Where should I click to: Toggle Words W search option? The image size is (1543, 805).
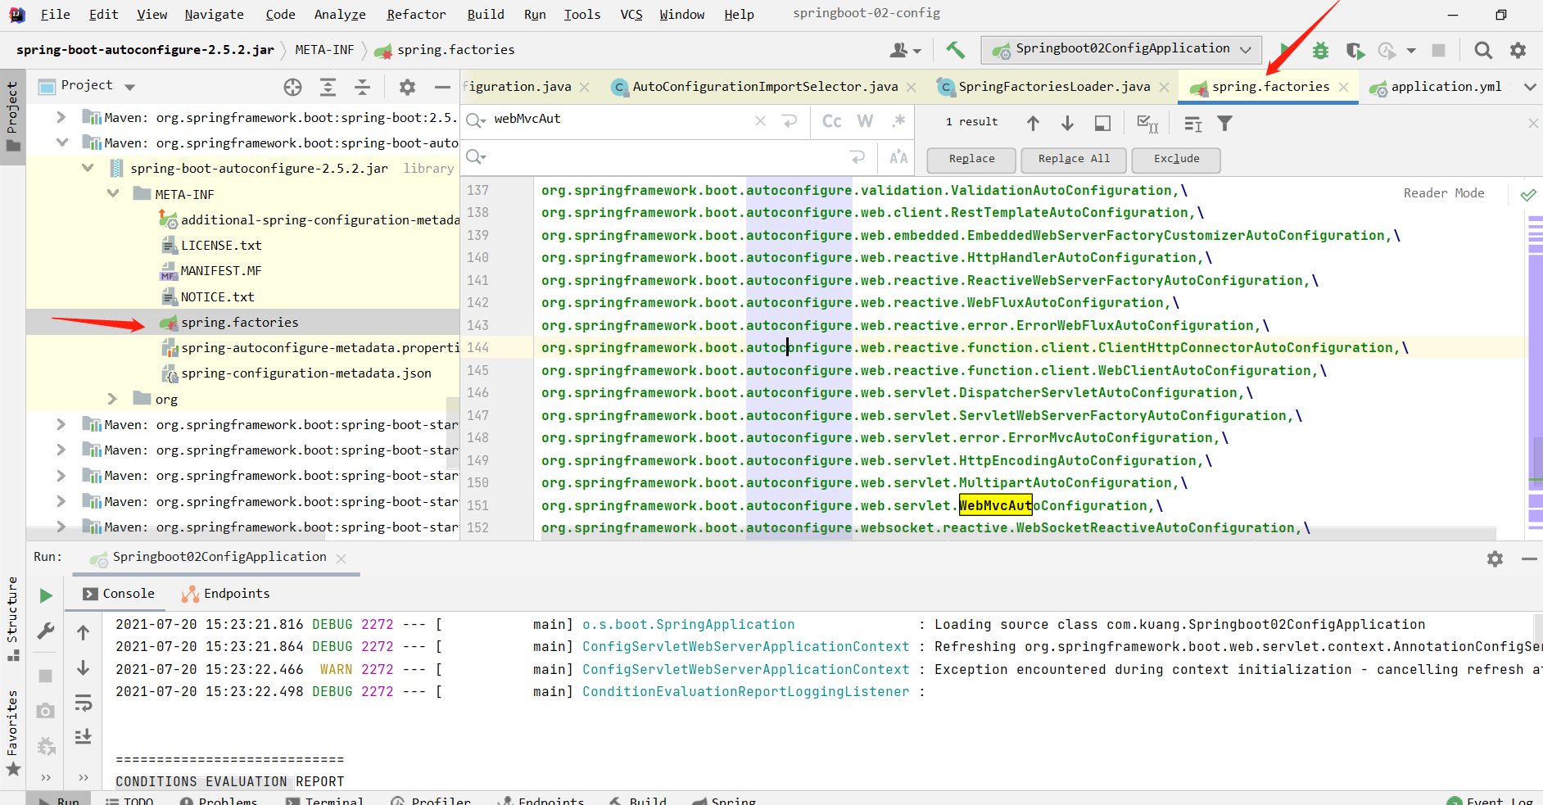(x=865, y=121)
